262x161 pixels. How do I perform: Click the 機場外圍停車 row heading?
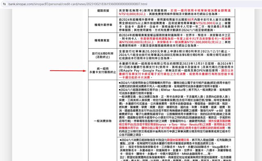pyautogui.click(x=103, y=25)
